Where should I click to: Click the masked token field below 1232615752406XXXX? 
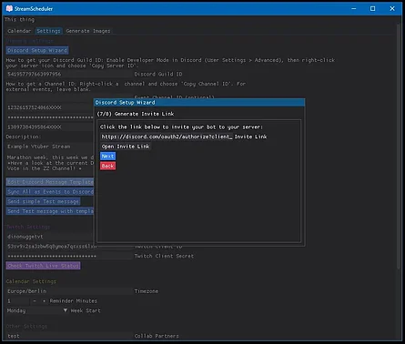coord(50,117)
